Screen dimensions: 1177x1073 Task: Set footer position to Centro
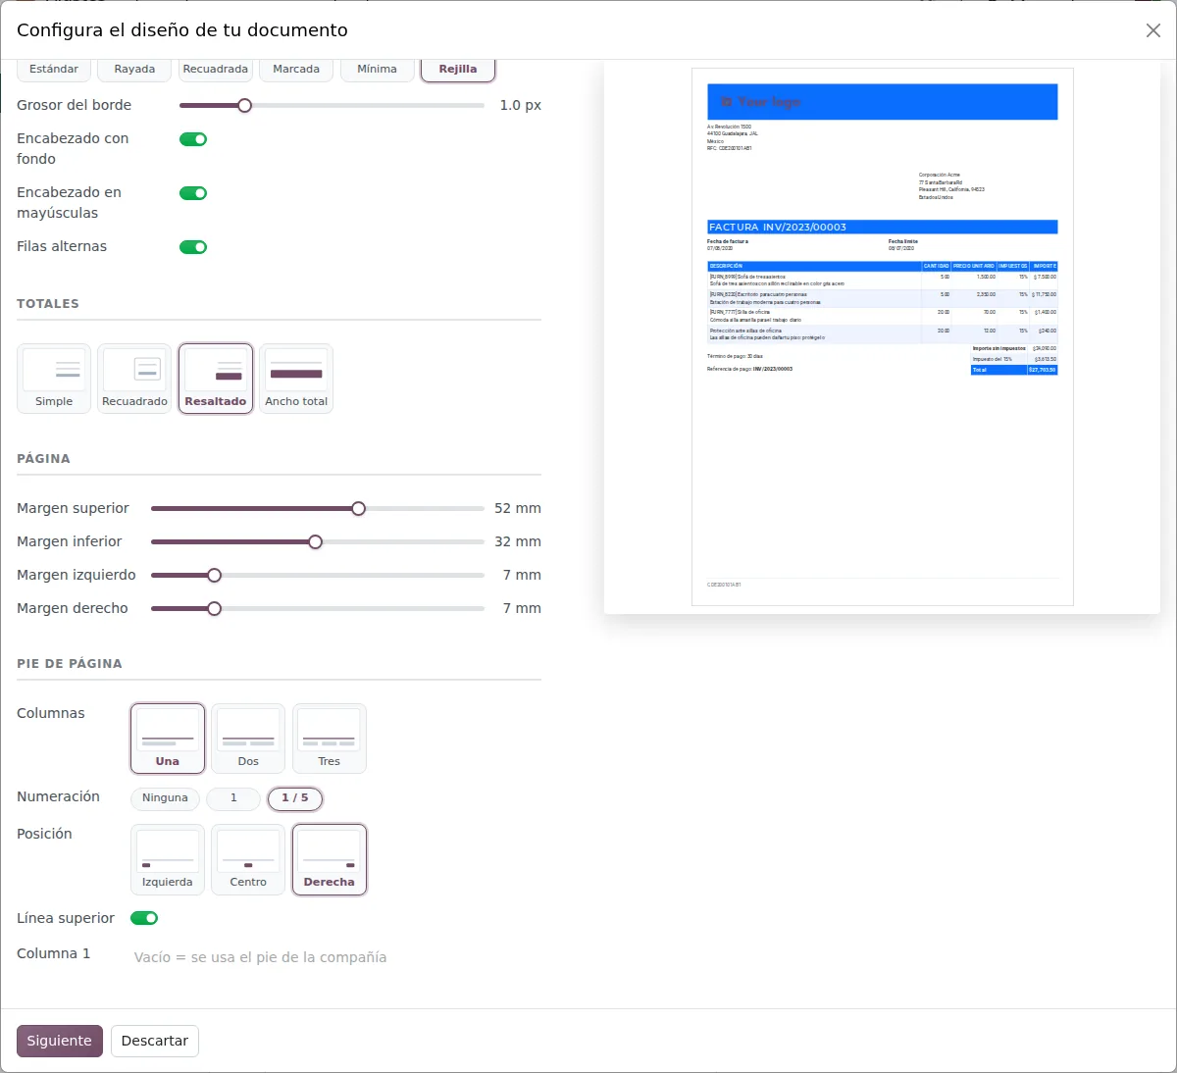pyautogui.click(x=248, y=859)
